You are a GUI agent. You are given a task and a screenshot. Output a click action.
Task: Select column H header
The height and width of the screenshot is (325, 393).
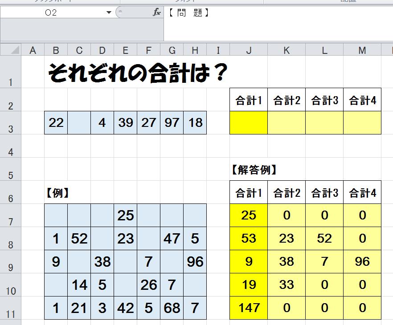click(x=195, y=50)
